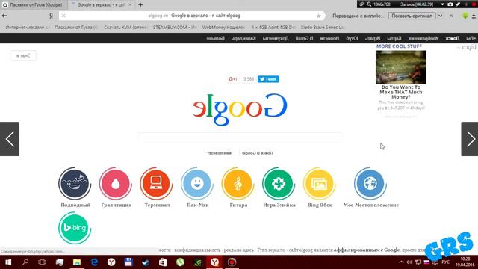Image resolution: width=478 pixels, height=269 pixels.
Task: Open WebMoney Кошелек bookmark
Action: tap(223, 28)
